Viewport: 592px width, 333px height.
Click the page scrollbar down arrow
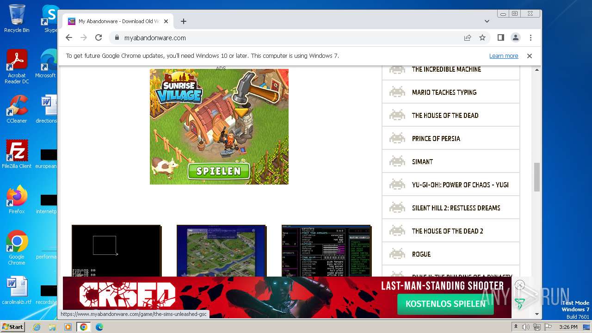536,314
